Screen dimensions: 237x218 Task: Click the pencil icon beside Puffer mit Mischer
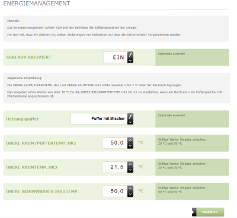click(x=130, y=116)
